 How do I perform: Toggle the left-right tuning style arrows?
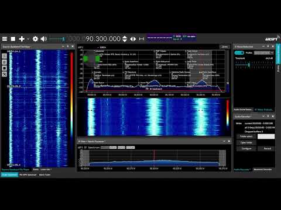pos(133,39)
